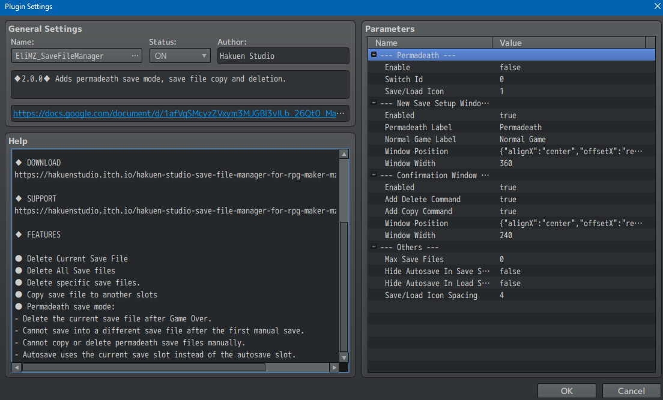Image resolution: width=663 pixels, height=400 pixels.
Task: Click the Cancel button
Action: click(631, 391)
